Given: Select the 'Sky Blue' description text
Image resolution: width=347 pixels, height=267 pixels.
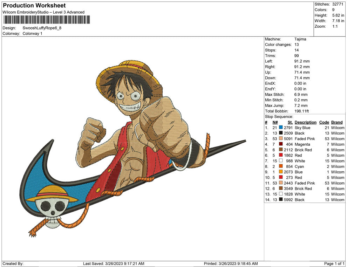Looking at the screenshot, I should pyautogui.click(x=302, y=128).
